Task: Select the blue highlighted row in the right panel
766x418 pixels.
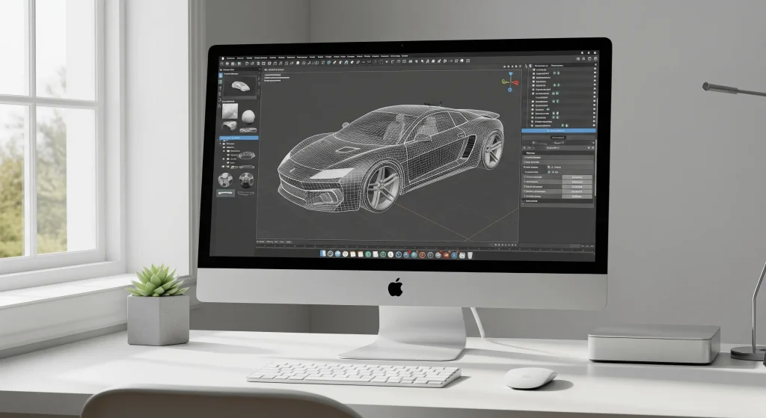Action: [x=558, y=130]
